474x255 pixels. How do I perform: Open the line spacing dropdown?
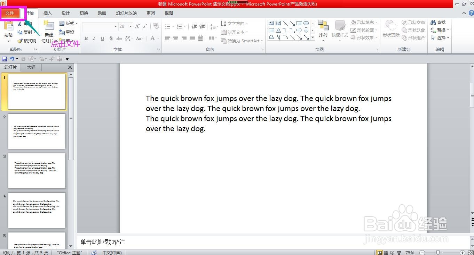(x=214, y=27)
